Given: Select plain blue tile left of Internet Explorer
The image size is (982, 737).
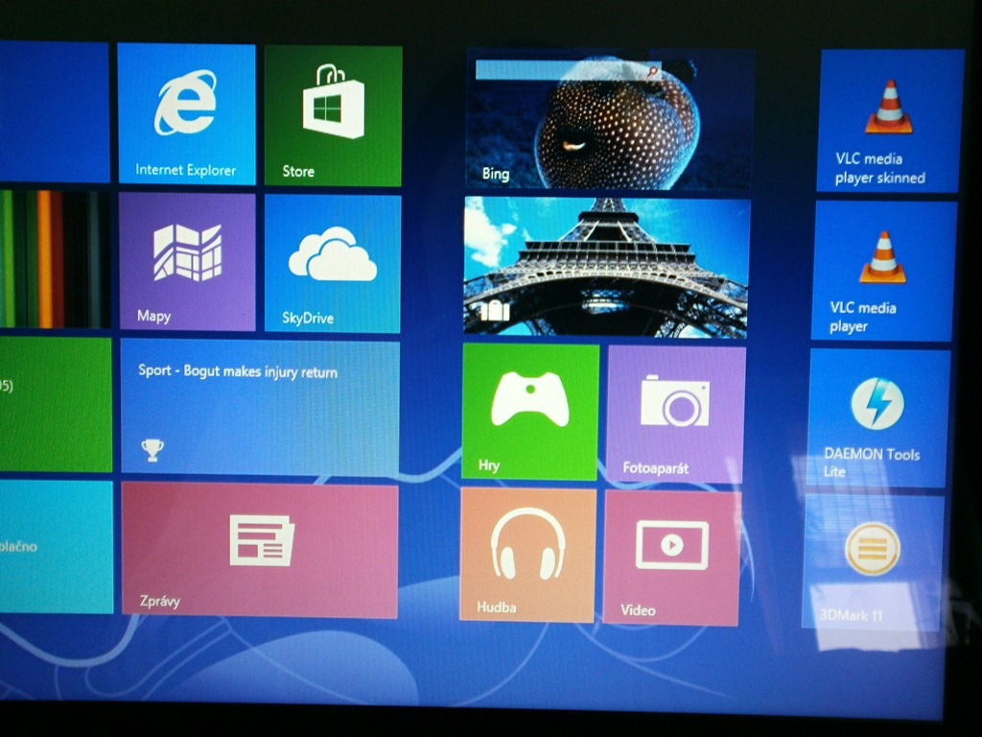Looking at the screenshot, I should tap(54, 111).
